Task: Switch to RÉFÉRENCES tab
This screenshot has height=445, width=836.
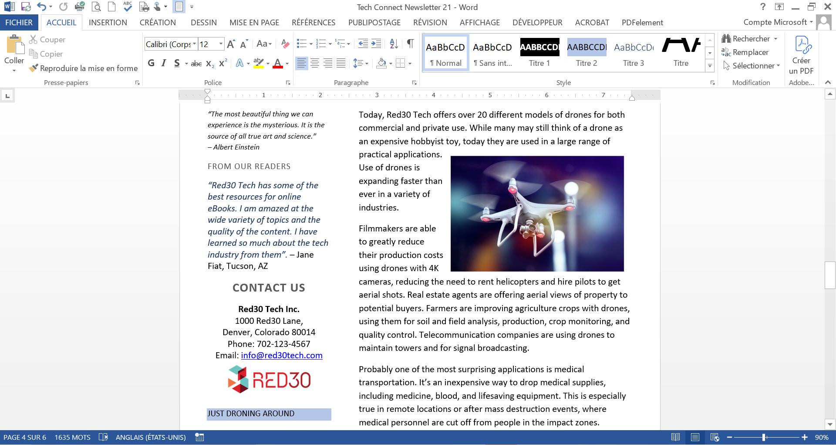Action: coord(313,23)
